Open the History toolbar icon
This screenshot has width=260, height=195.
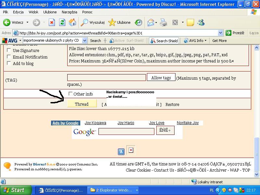[138, 22]
